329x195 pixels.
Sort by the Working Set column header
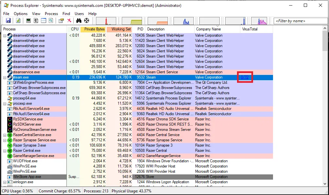119,29
